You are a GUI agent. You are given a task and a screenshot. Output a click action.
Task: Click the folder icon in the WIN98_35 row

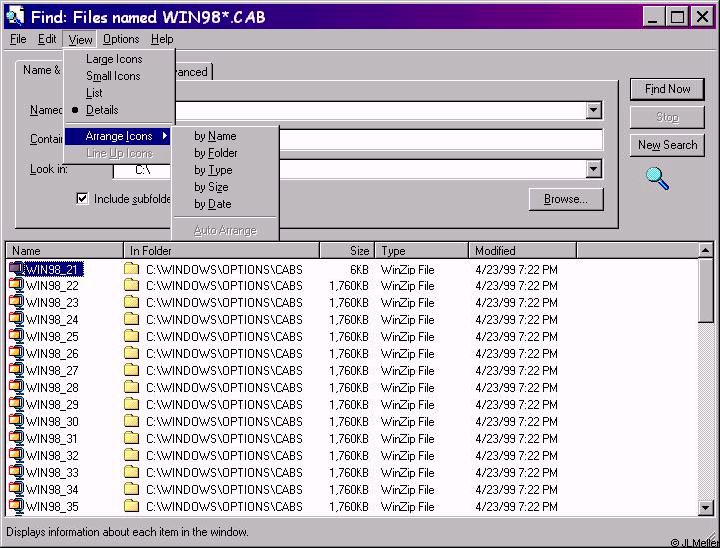pyautogui.click(x=132, y=506)
